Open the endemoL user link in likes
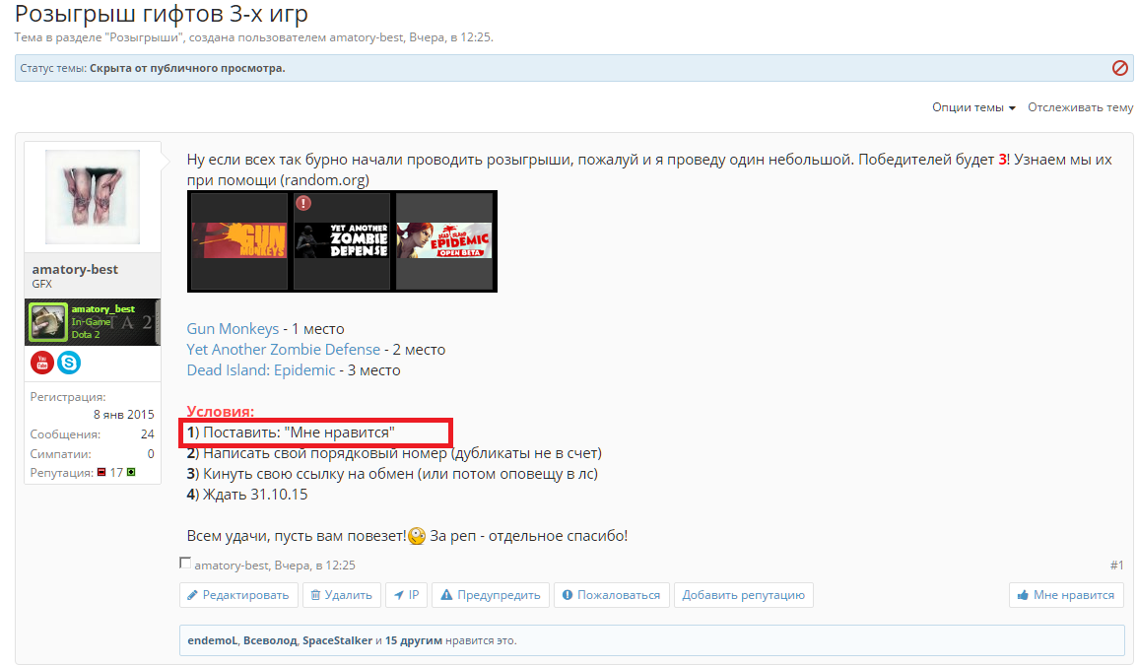1137x666 pixels. (213, 640)
